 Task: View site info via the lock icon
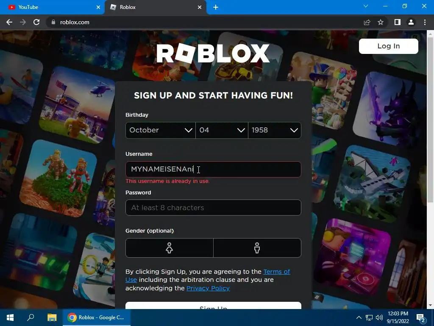53,22
